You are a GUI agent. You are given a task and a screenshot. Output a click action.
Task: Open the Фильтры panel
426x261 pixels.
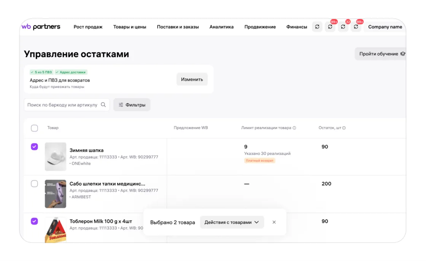point(132,105)
